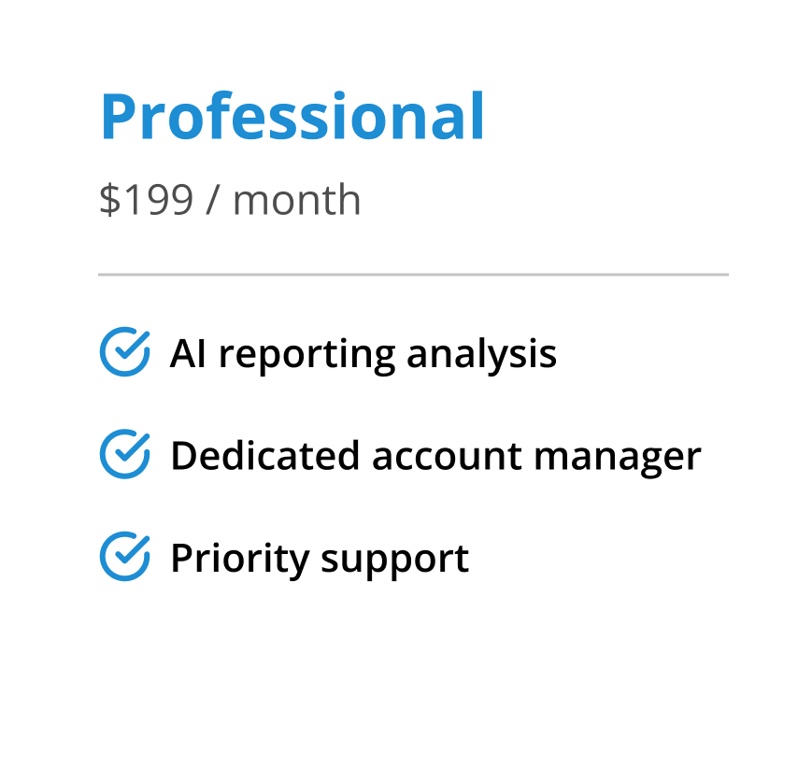The height and width of the screenshot is (767, 812).
Task: Click the slash in the price line
Action: (x=212, y=200)
